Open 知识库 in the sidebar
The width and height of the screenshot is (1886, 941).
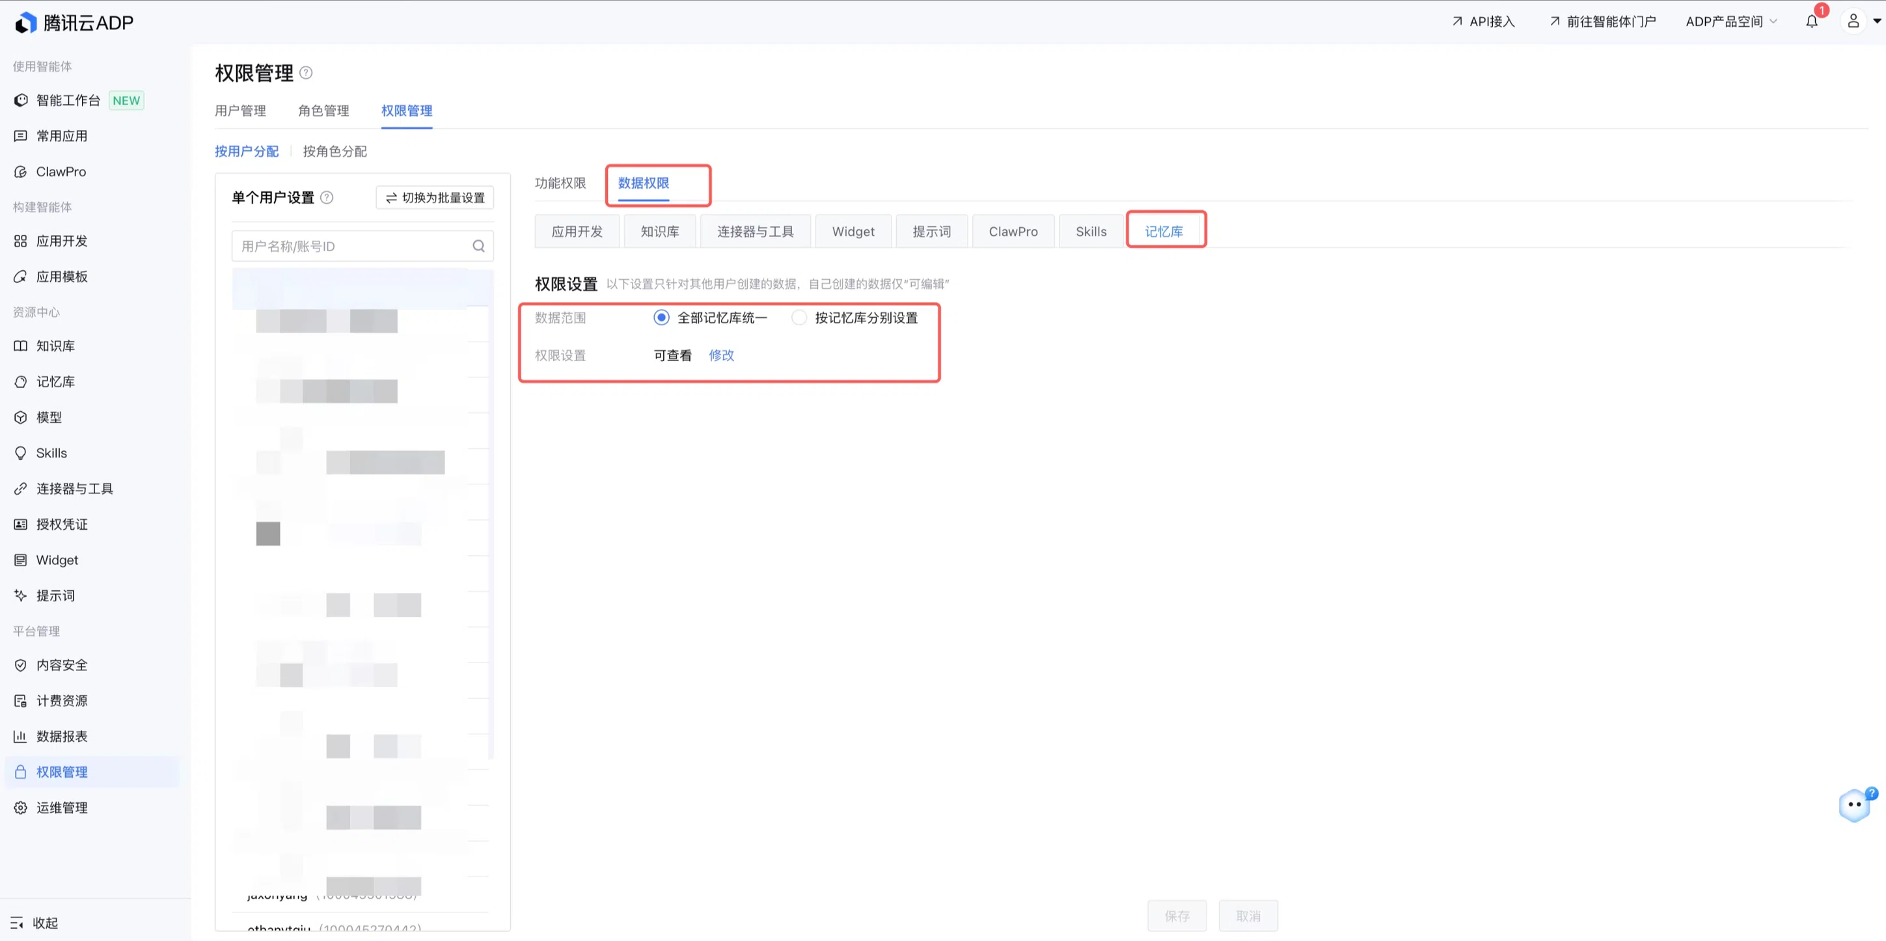point(55,346)
